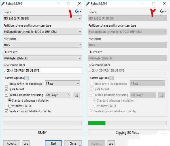
Task: Open language globe icon in right Rufus window
Action: click(163, 12)
